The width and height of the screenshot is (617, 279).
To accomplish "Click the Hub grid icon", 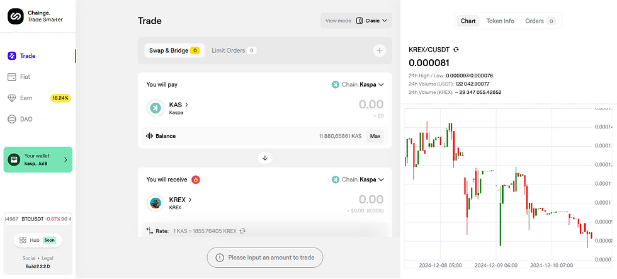I will tap(23, 240).
